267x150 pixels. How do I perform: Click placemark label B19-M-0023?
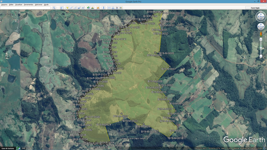[x=130, y=121]
